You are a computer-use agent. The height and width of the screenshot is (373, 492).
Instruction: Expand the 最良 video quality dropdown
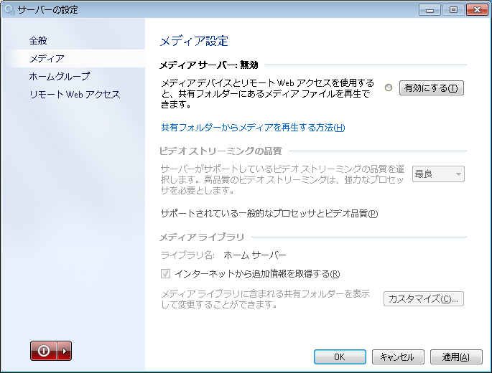(438, 174)
